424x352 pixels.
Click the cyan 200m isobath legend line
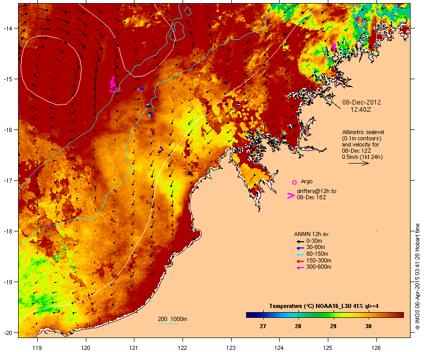point(168,324)
